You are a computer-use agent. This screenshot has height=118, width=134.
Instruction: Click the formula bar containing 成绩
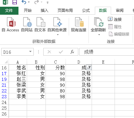point(107,52)
